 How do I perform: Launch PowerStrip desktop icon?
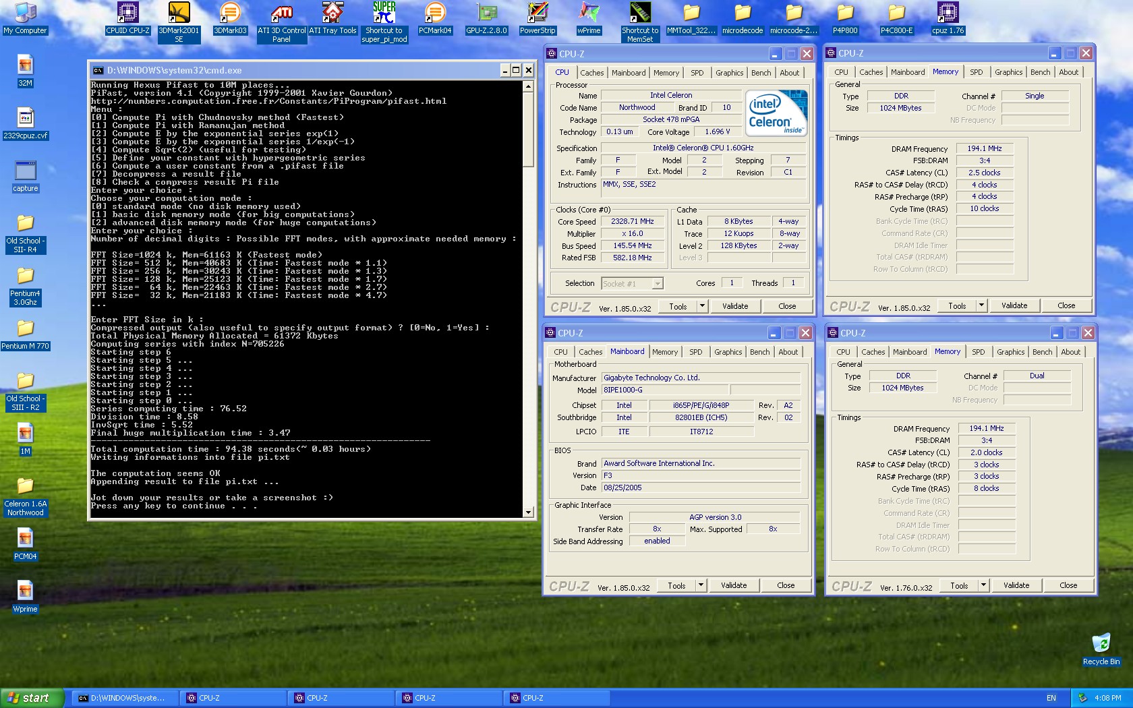pos(538,19)
